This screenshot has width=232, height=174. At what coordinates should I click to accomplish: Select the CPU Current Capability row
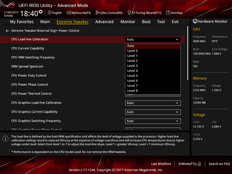28,48
